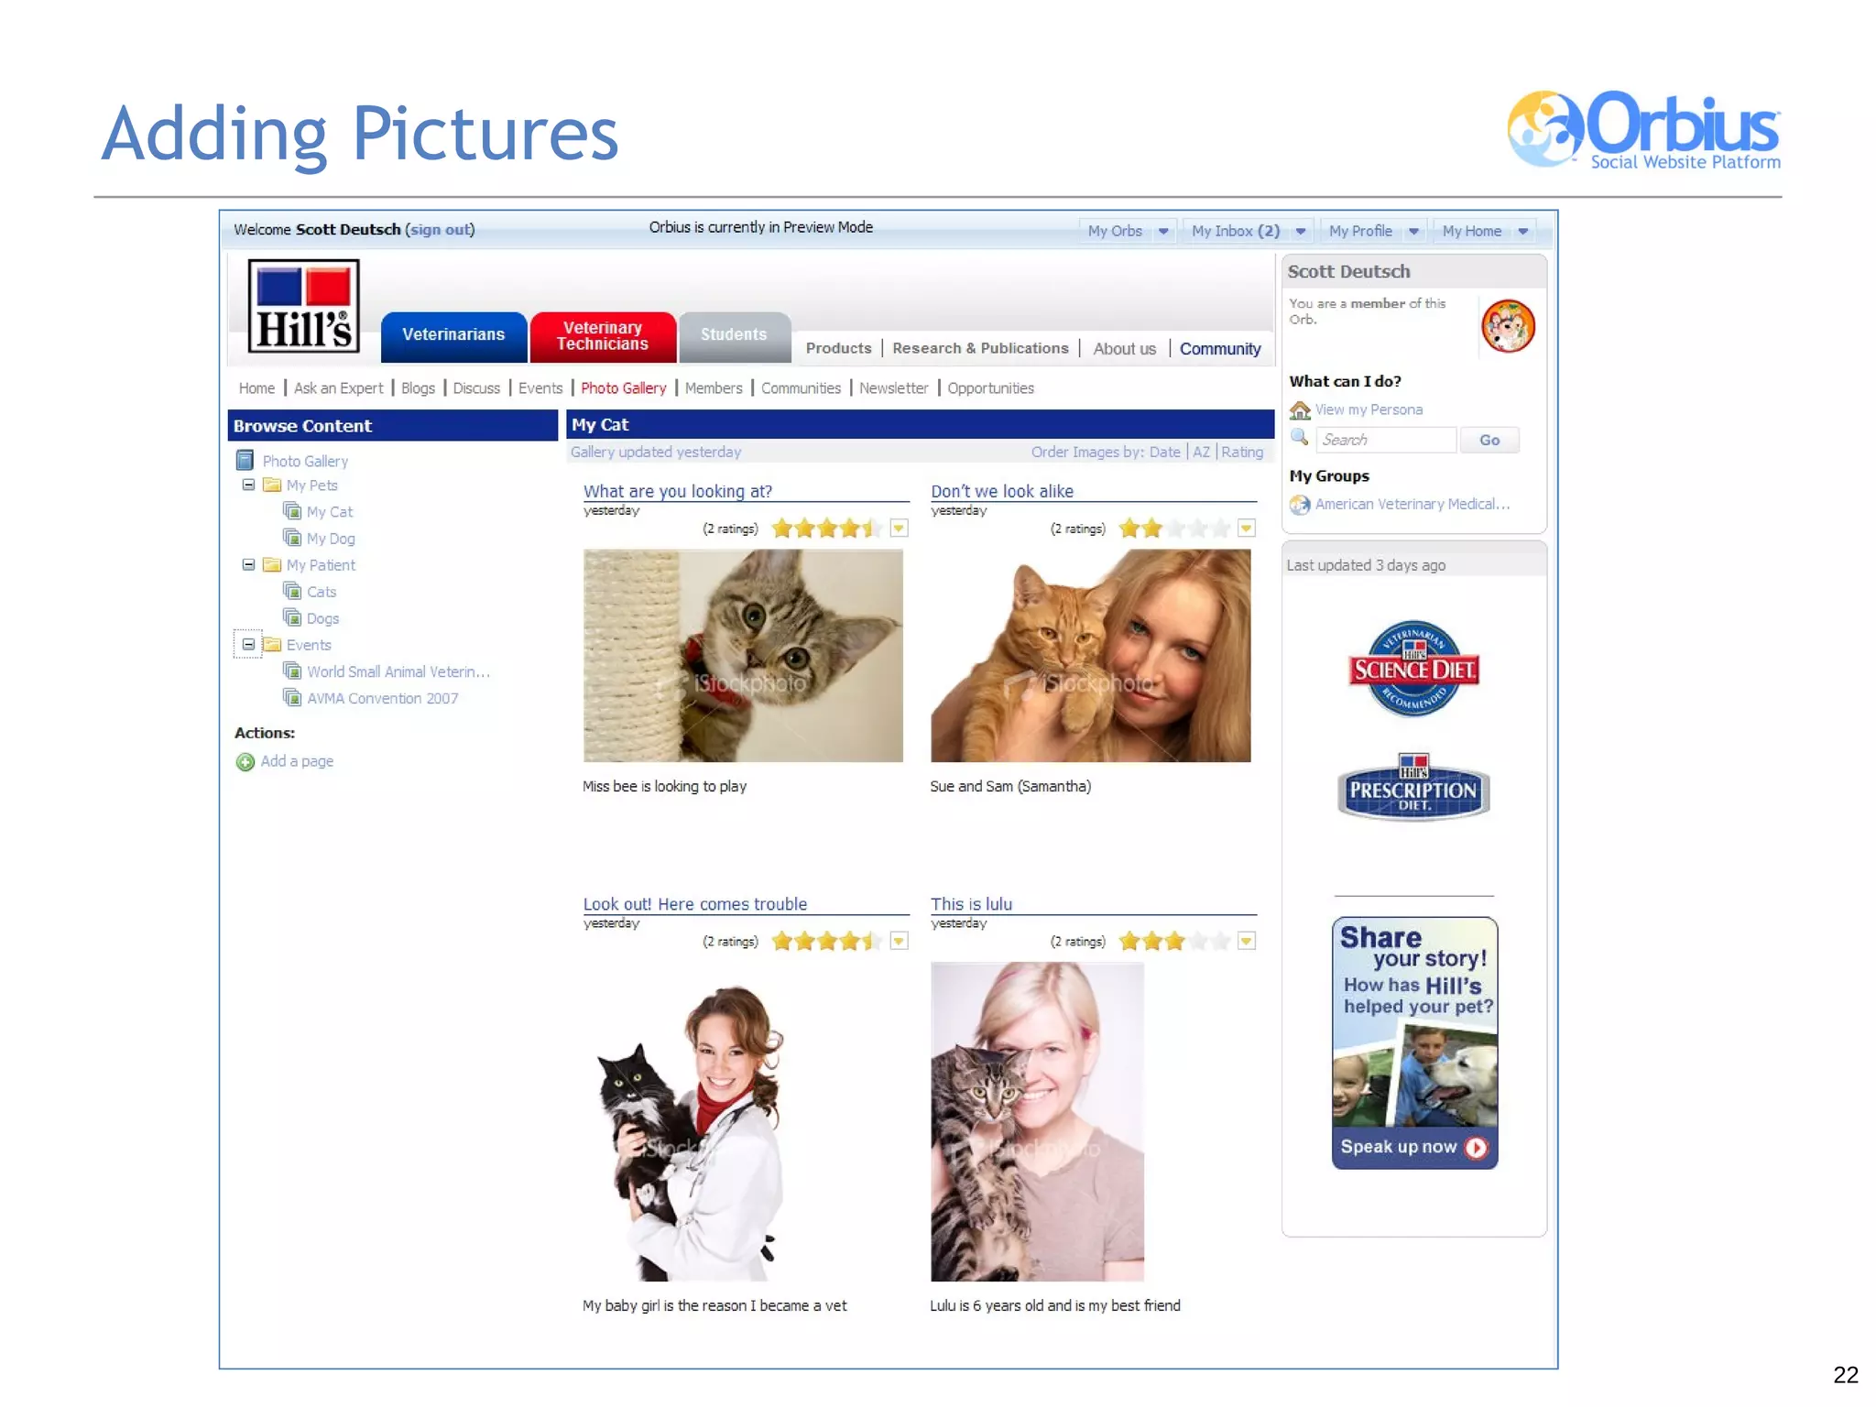Click the Search text field
Image resolution: width=1876 pixels, height=1407 pixels.
pos(1385,441)
